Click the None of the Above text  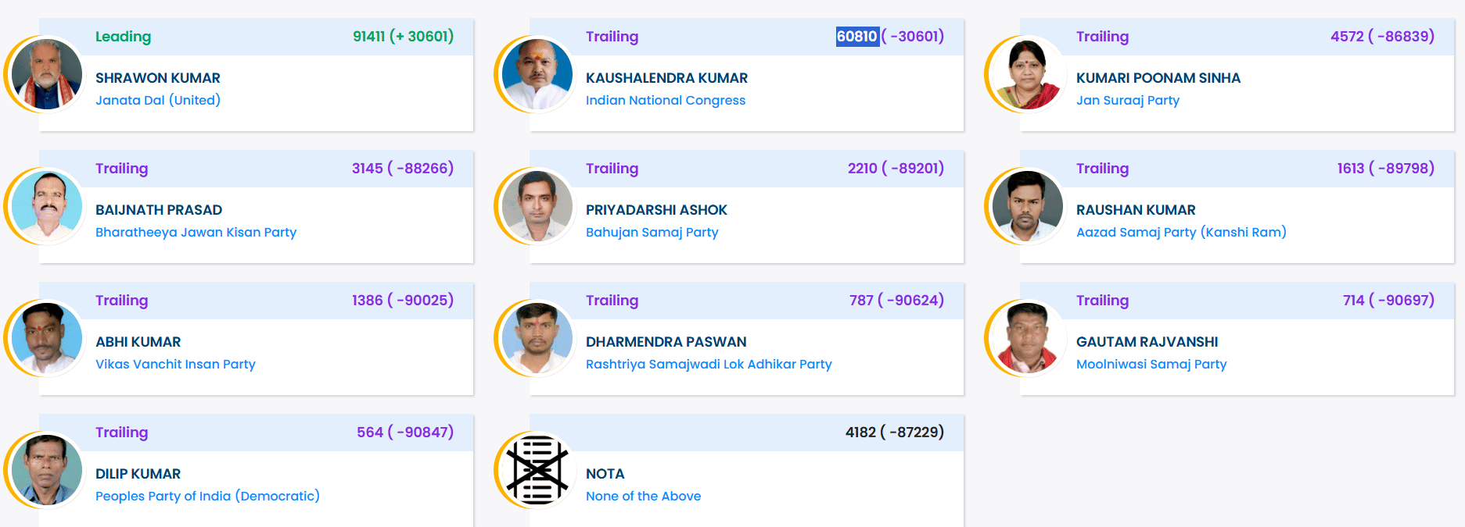click(x=643, y=496)
